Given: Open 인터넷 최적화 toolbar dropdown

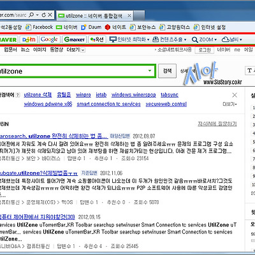Looking at the screenshot, I should pos(129,40).
